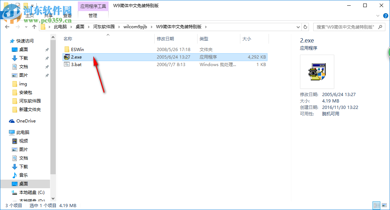Click the back navigation arrow
This screenshot has width=390, height=210.
7,26
